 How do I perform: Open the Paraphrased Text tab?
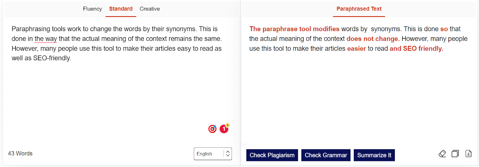(359, 9)
